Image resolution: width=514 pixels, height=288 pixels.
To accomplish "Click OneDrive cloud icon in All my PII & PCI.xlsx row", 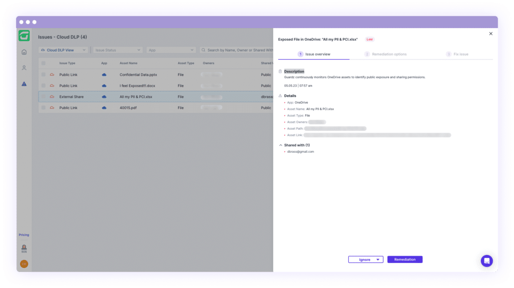I will coord(104,97).
